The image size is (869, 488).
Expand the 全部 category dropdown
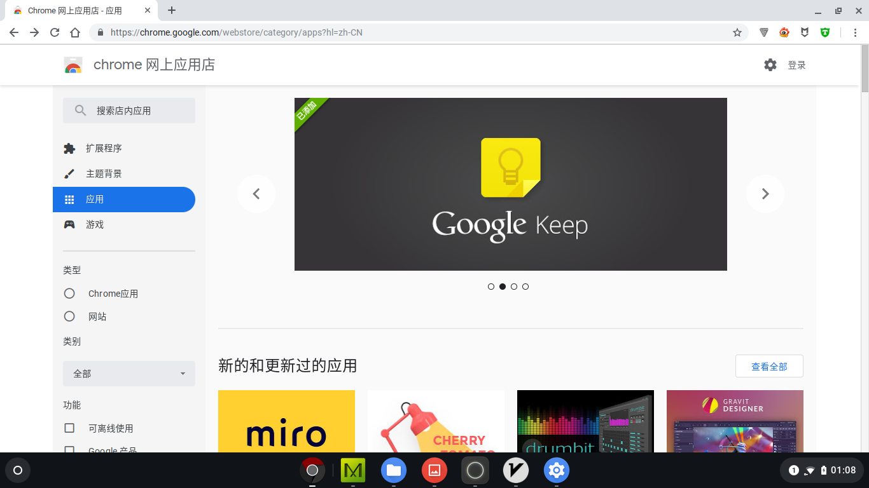(x=129, y=374)
